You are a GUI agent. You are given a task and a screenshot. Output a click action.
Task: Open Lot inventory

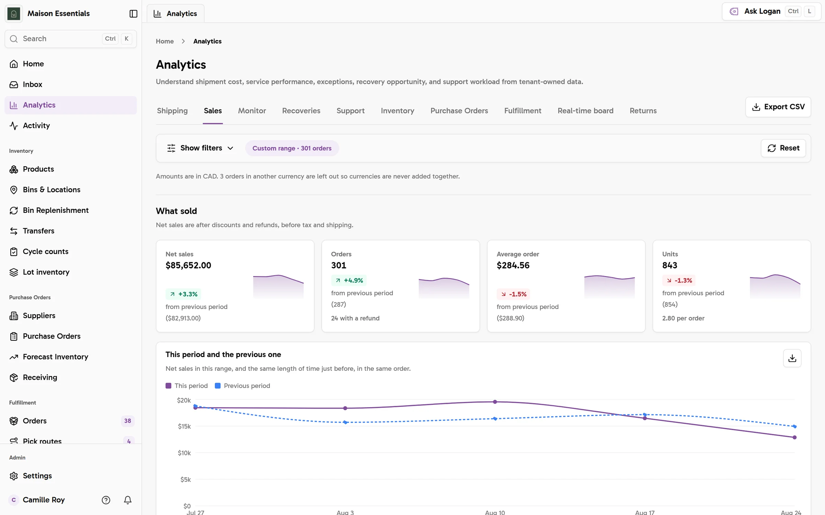point(70,272)
